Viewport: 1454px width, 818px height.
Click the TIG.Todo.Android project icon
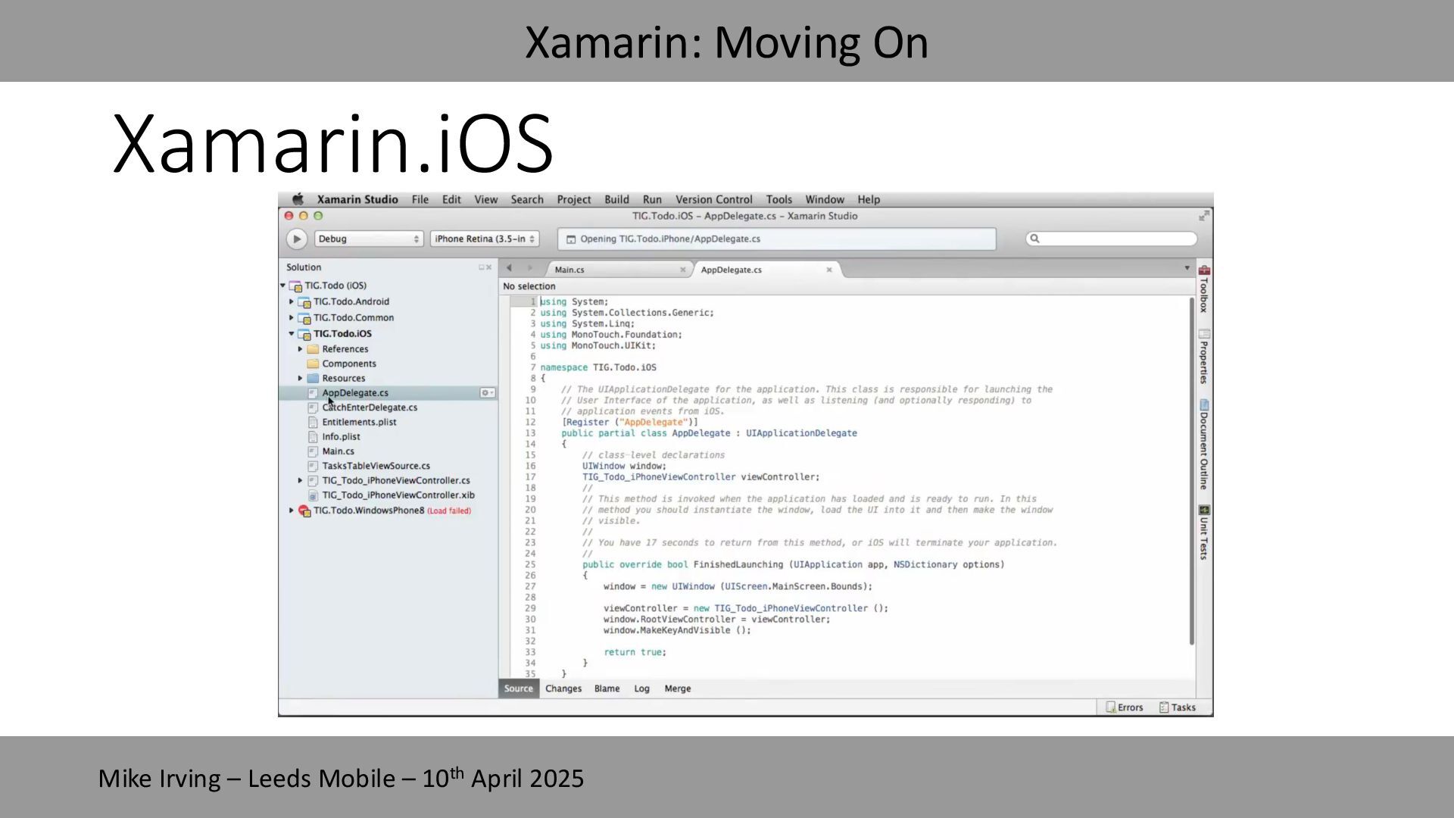click(x=304, y=301)
